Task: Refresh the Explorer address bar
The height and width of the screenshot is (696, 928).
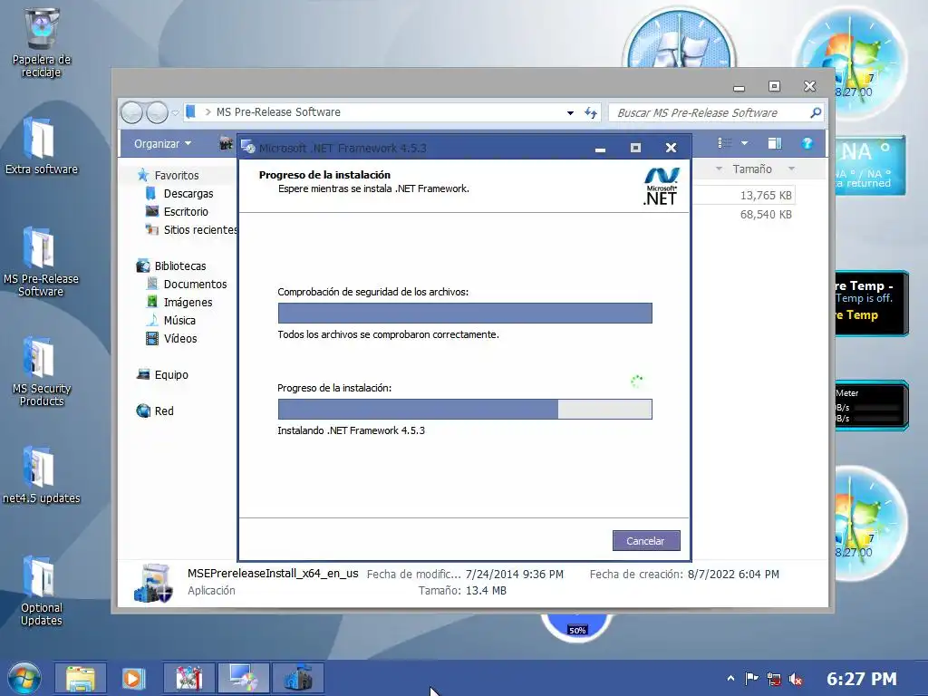Action: (591, 112)
